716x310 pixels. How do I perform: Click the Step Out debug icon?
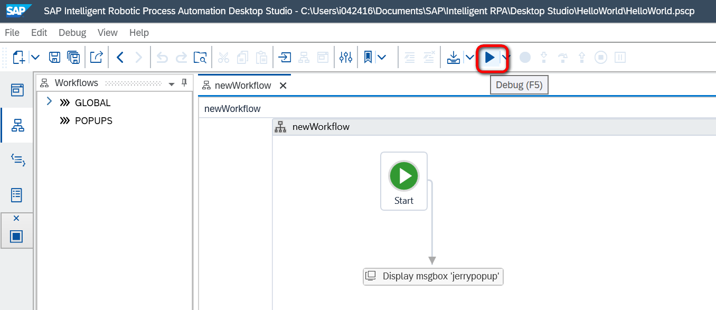582,57
